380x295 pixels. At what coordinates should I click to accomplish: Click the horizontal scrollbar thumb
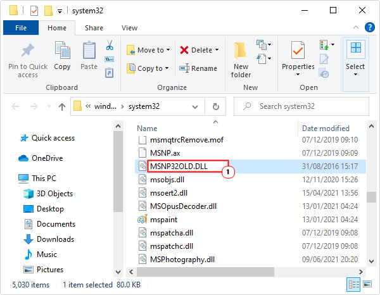[205, 272]
